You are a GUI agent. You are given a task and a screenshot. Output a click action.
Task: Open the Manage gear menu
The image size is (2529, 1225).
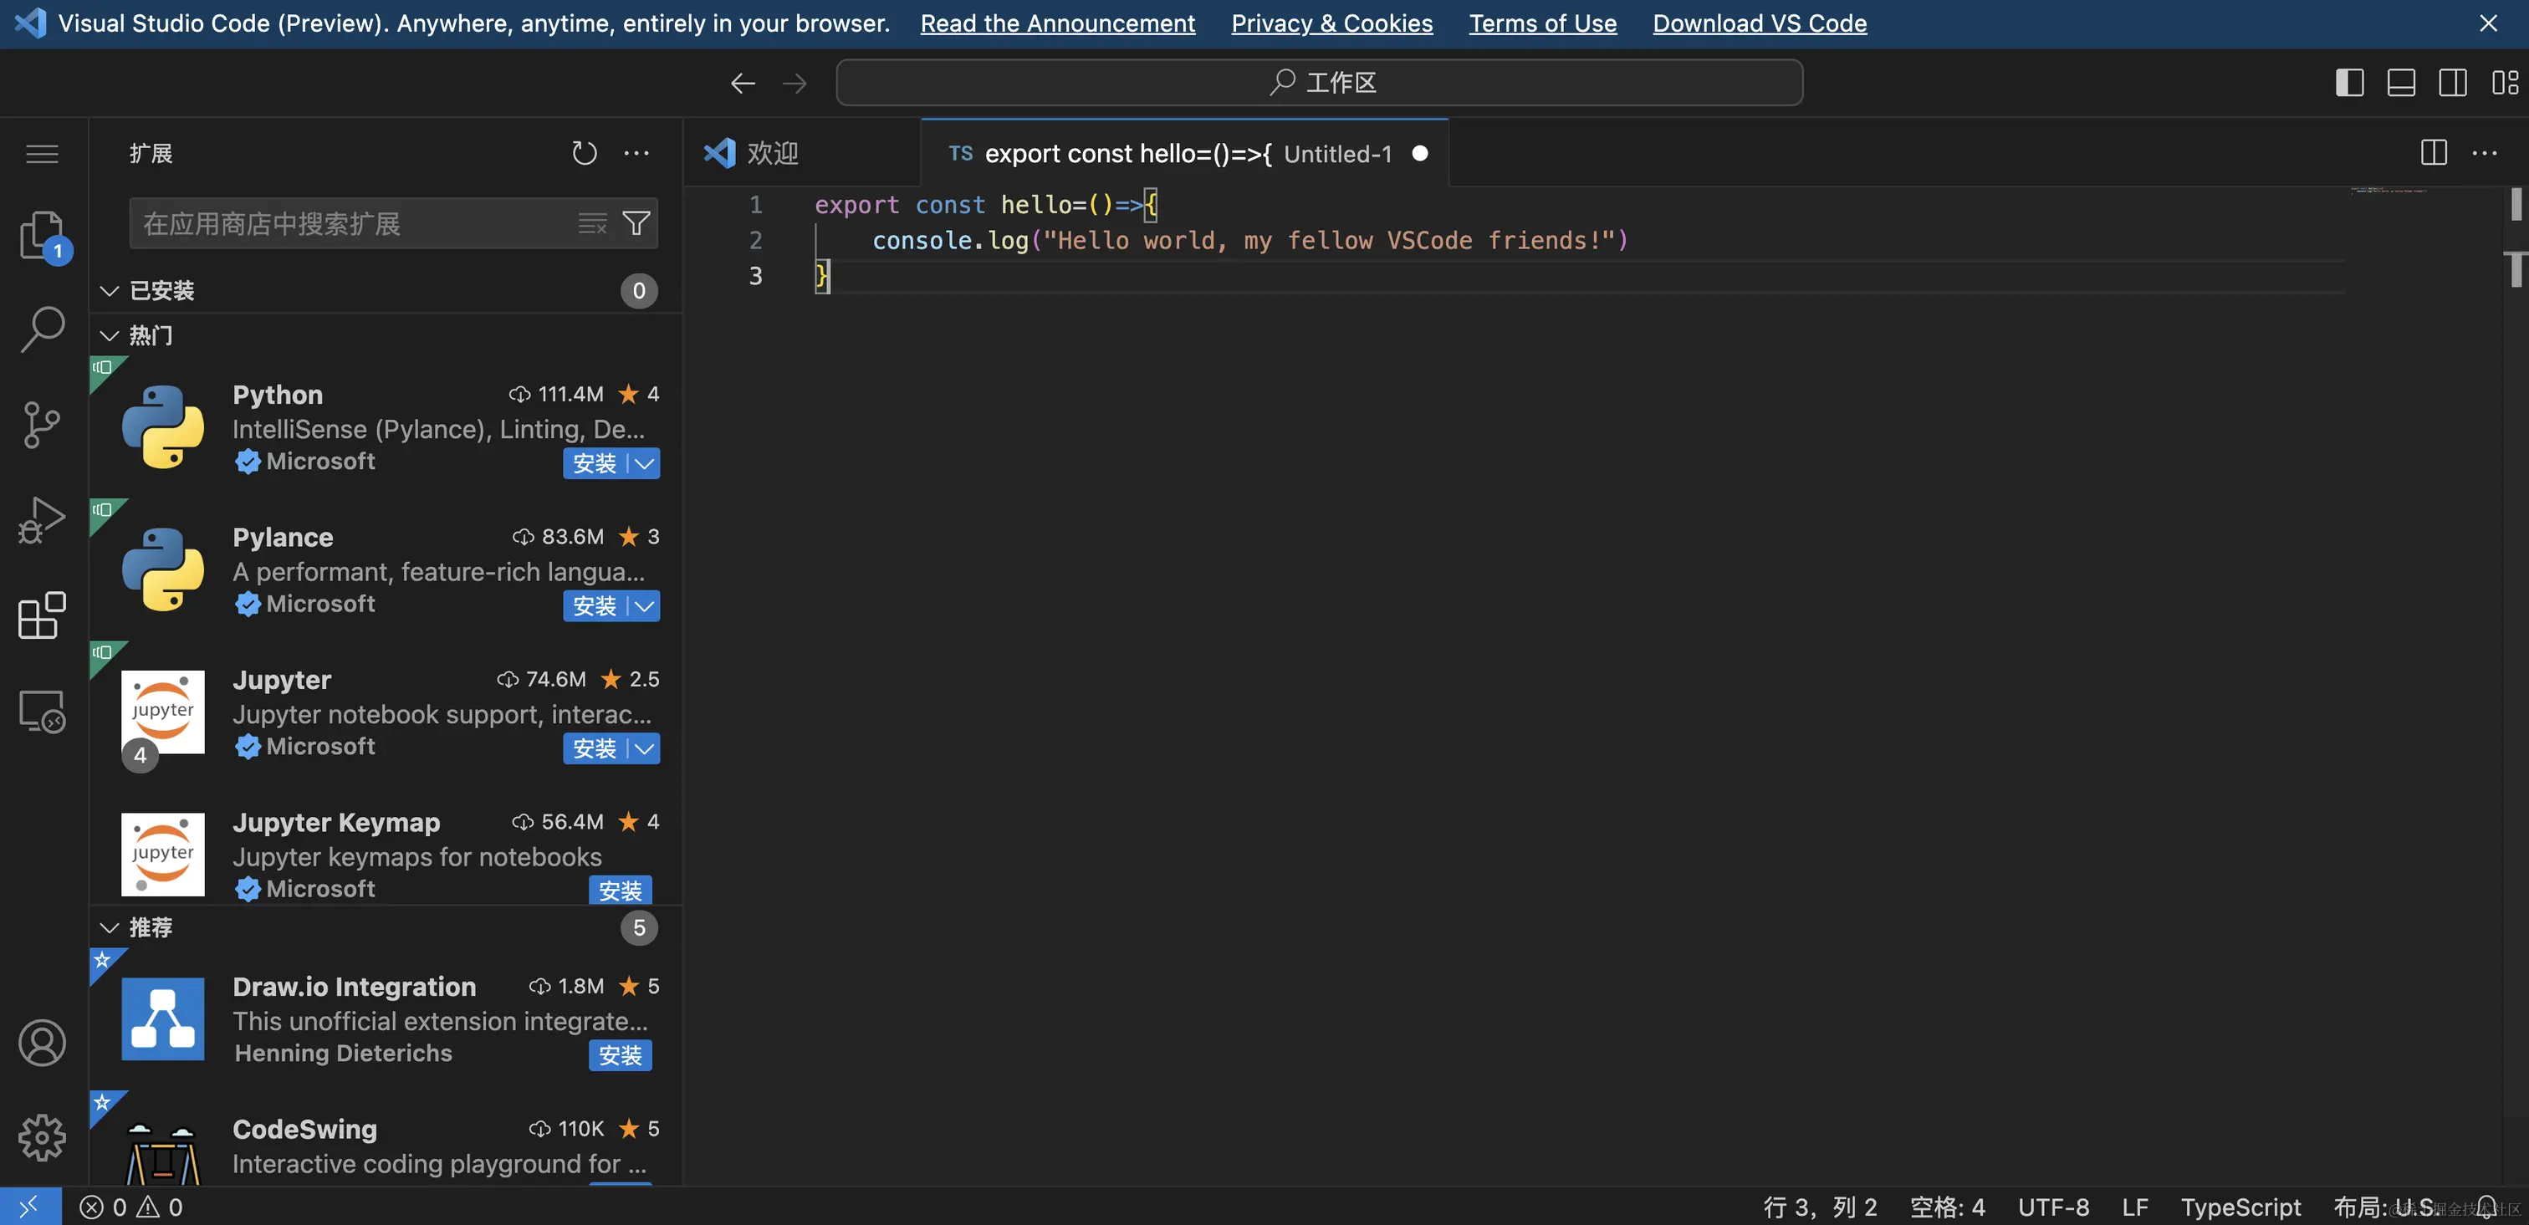(x=42, y=1138)
